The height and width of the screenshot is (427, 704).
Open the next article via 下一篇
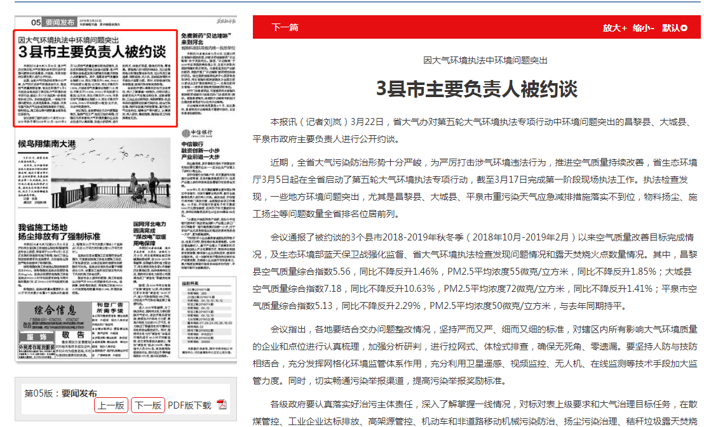(x=285, y=28)
